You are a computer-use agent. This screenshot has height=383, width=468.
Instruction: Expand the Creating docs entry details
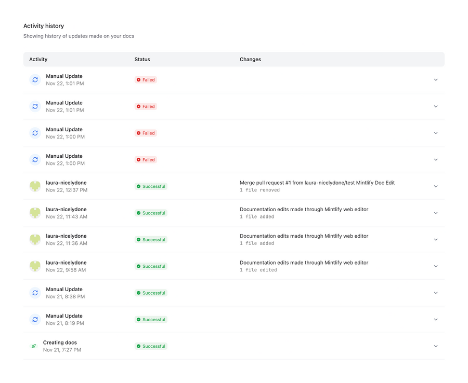click(436, 346)
